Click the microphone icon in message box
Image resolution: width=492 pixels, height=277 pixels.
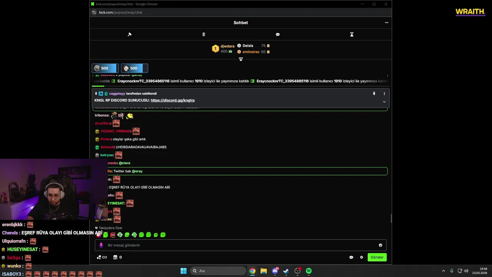click(x=101, y=245)
